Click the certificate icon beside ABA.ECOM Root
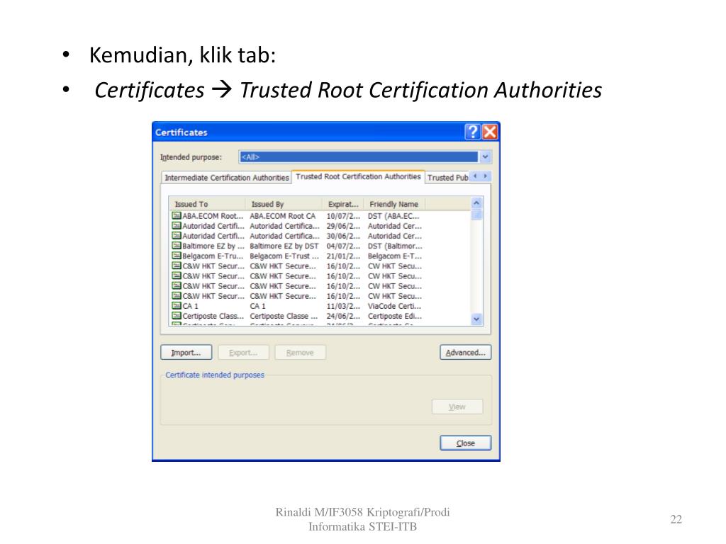 click(x=177, y=215)
